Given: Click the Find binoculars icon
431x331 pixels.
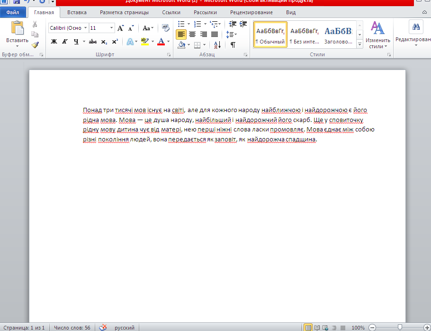Looking at the screenshot, I should click(416, 27).
